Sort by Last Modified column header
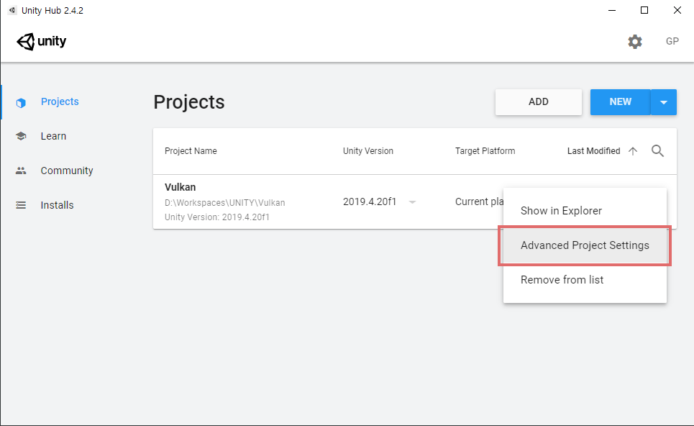 point(593,151)
